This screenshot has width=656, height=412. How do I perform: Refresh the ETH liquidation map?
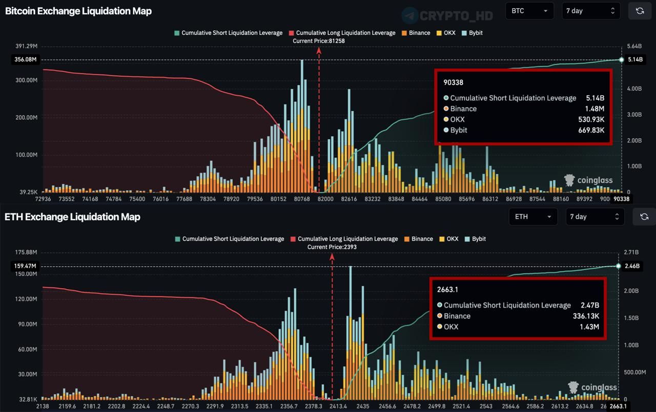point(644,216)
